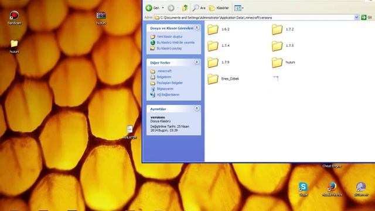The height and width of the screenshot is (211, 375).
Task: Open Belgelerim in the side panel
Action: tap(164, 77)
